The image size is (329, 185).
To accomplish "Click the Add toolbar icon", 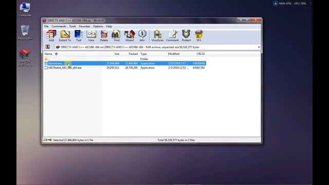I will tap(51, 35).
